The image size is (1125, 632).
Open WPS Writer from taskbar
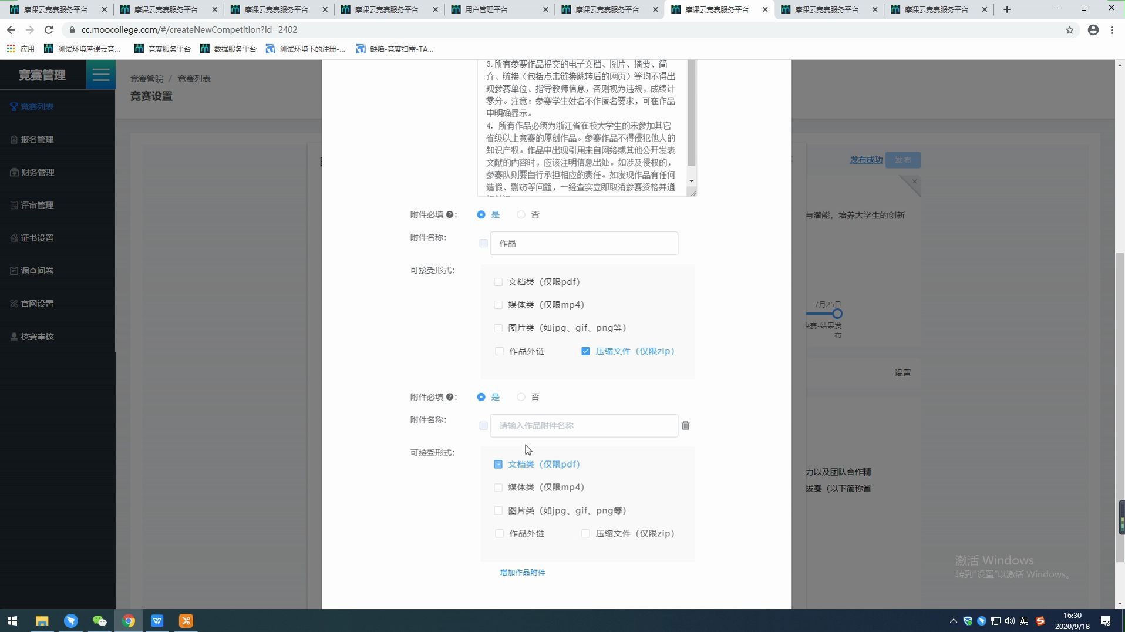pyautogui.click(x=157, y=621)
